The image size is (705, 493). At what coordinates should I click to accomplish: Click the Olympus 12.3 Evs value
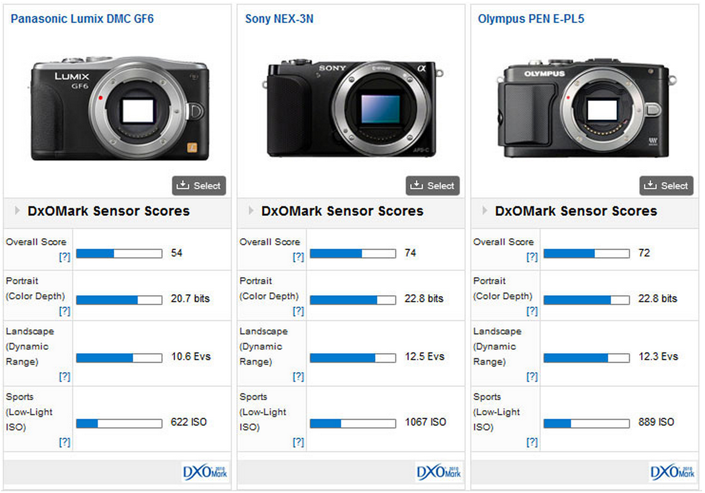pos(658,357)
